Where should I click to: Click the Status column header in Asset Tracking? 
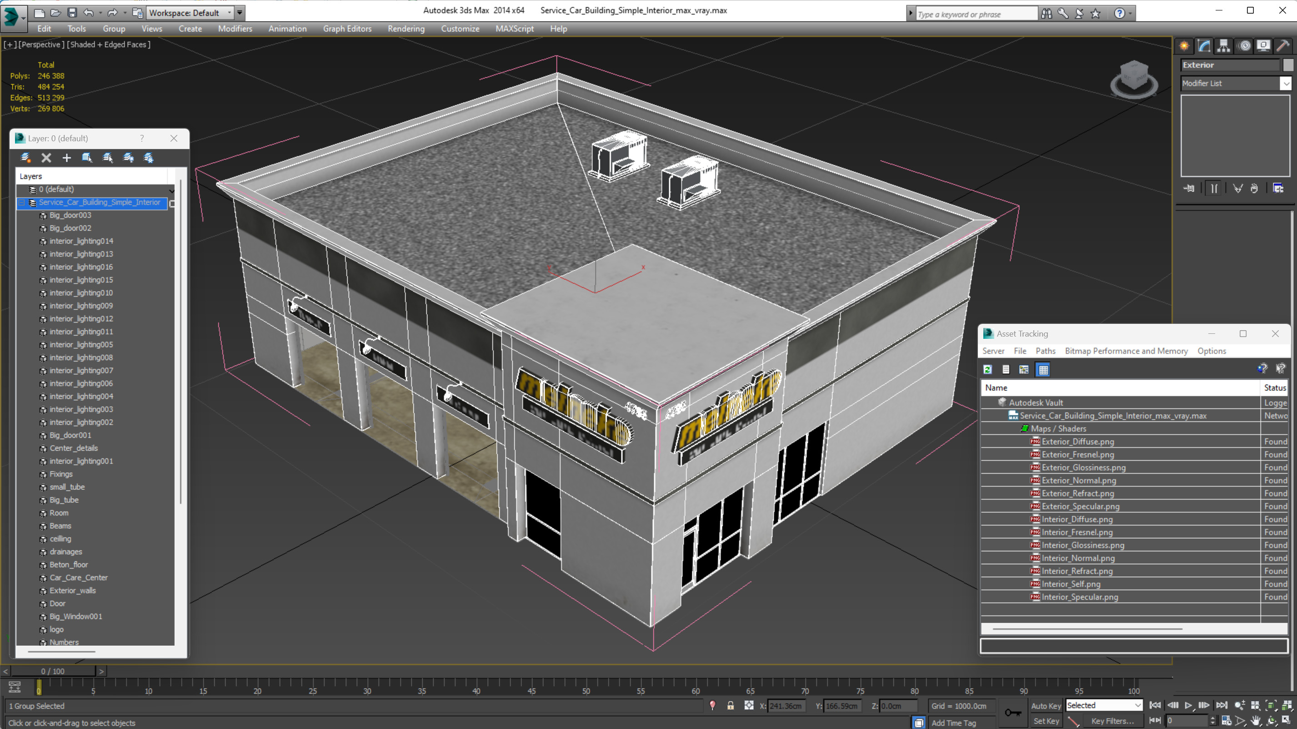pos(1274,387)
